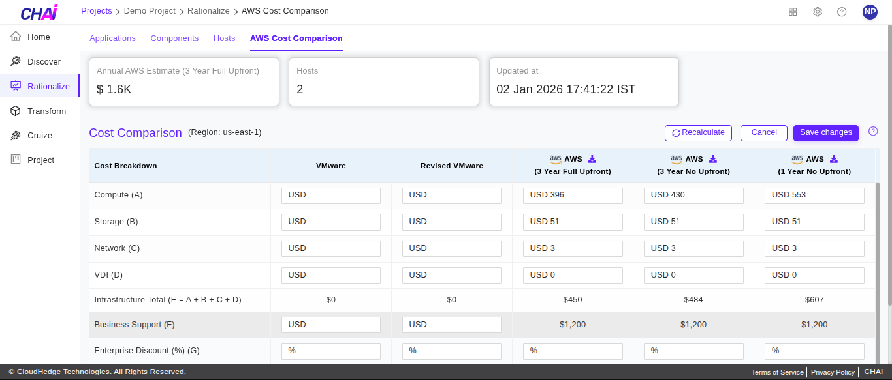The width and height of the screenshot is (892, 380).
Task: Click the Recalculate button
Action: 698,133
